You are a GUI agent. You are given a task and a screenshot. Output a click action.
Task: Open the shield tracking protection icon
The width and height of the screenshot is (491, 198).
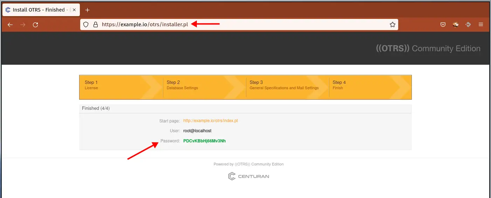tap(86, 25)
